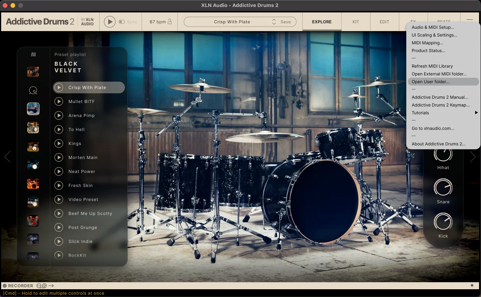
Task: Play the Neat Power preset preview
Action: point(59,171)
